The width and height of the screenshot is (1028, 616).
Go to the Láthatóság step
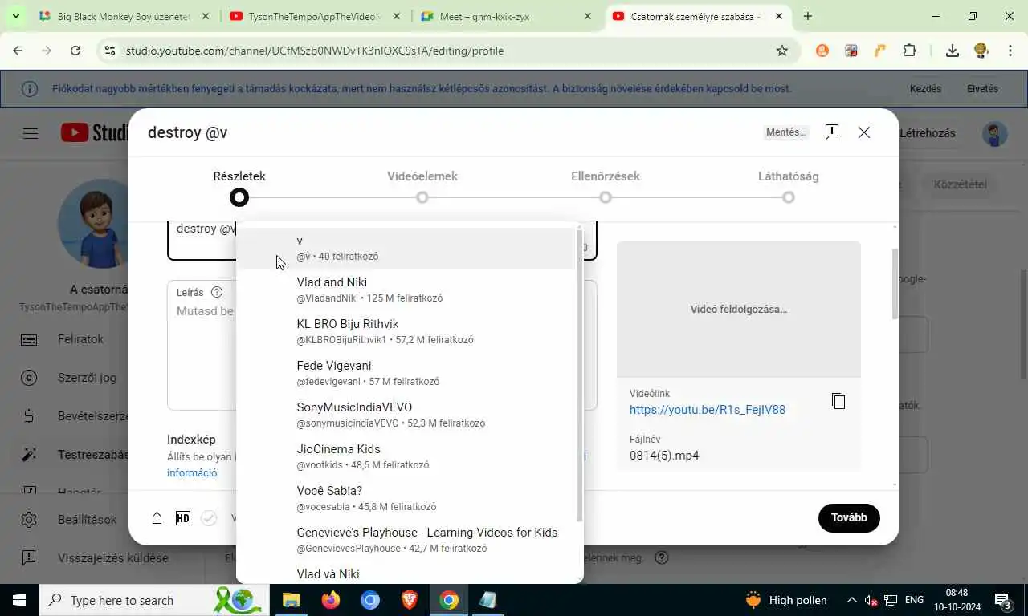[789, 187]
